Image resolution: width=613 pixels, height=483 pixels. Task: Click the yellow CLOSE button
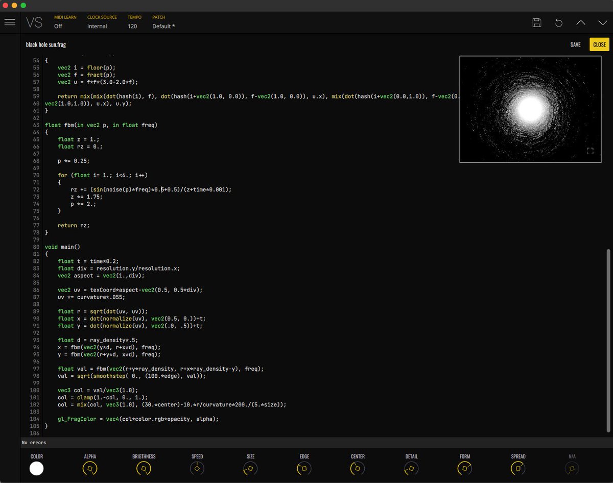click(x=600, y=44)
